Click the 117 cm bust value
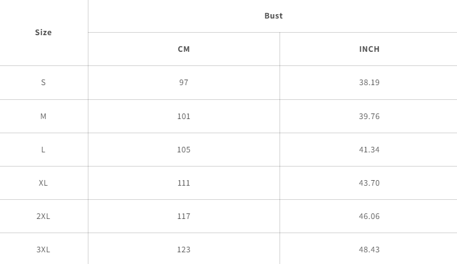 (x=184, y=217)
